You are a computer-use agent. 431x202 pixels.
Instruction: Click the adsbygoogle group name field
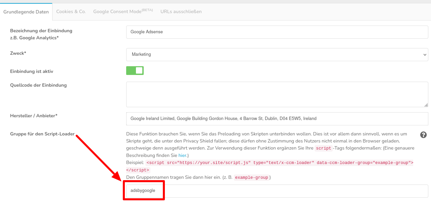pyautogui.click(x=277, y=191)
